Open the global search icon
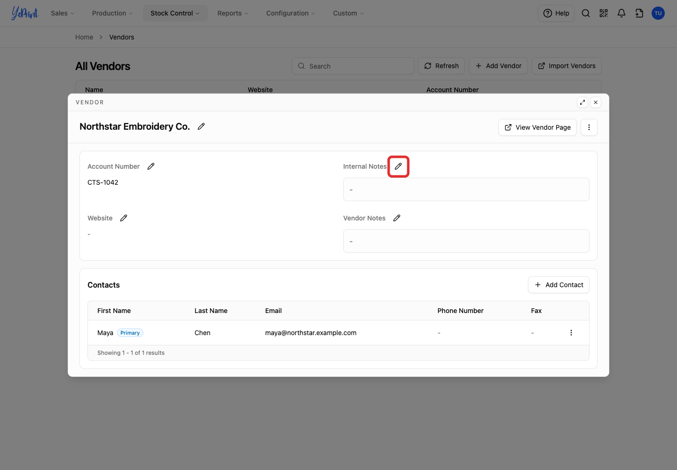 point(586,13)
